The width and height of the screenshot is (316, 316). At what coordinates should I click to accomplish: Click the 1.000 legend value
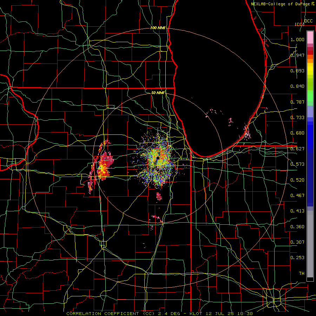(x=297, y=39)
